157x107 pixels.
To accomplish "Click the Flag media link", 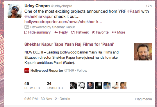I will click(143, 99).
